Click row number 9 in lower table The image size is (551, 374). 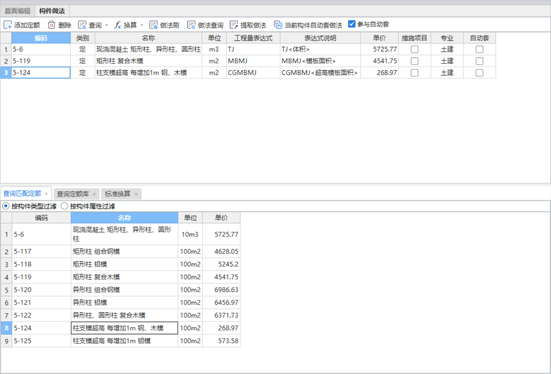(x=6, y=341)
